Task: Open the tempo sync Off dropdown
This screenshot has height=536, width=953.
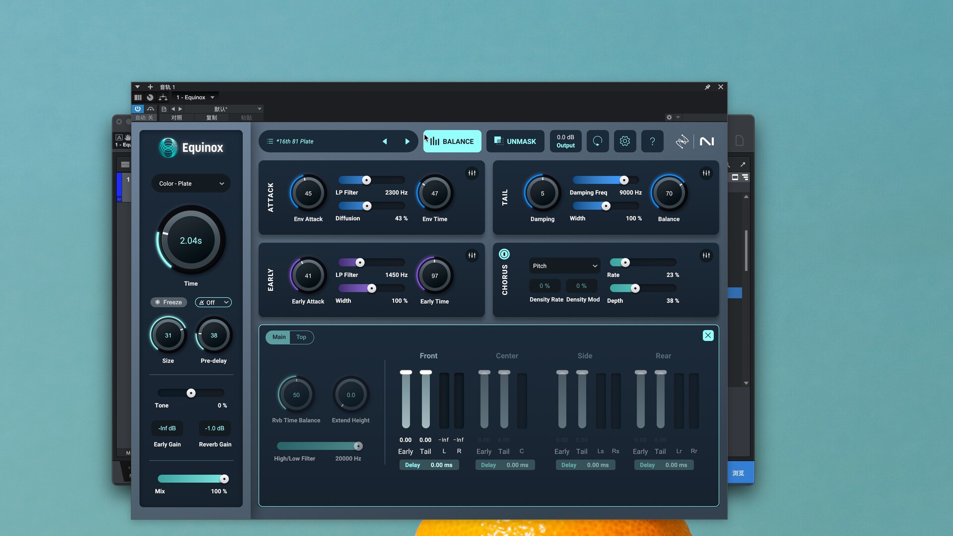Action: click(x=213, y=302)
